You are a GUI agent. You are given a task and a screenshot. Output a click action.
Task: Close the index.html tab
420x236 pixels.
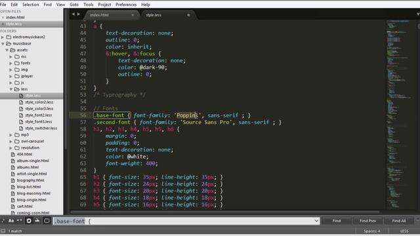133,15
